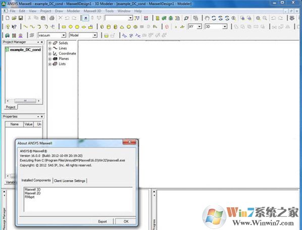Screen dimensions: 302x230
Task: Expand the Solids tree node
Action: (49, 43)
